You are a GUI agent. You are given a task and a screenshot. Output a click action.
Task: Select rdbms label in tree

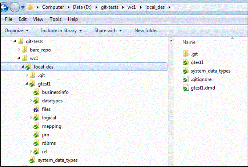[x=49, y=143]
